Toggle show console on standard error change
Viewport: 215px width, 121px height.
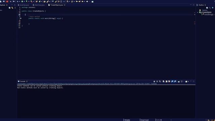coord(175,81)
